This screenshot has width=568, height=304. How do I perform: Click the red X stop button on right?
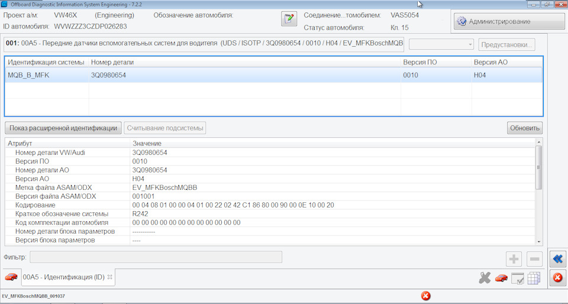click(558, 278)
